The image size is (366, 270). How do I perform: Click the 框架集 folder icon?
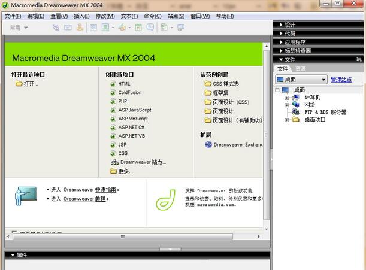coord(208,93)
